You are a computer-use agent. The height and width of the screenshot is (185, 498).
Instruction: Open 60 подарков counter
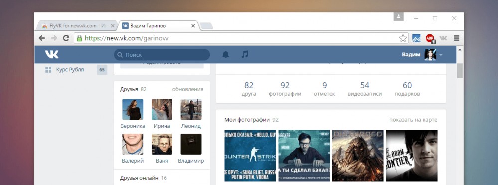click(407, 89)
